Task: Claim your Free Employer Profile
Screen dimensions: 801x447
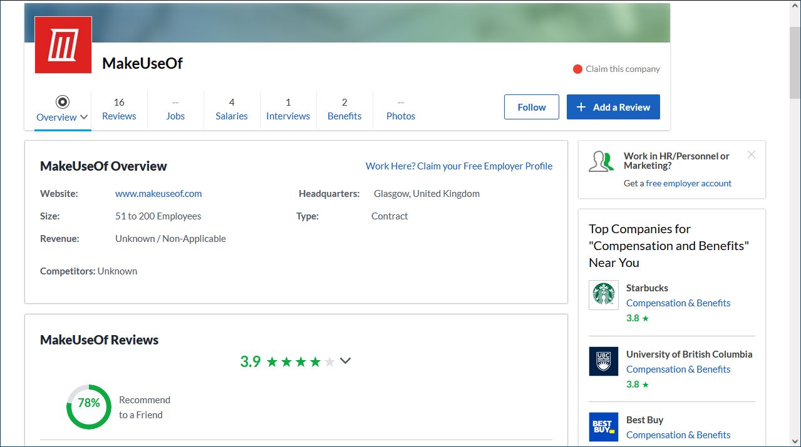Action: [459, 166]
